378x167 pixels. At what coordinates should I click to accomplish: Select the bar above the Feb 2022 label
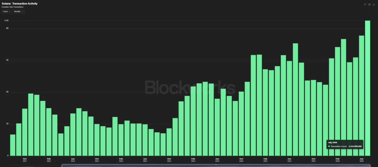(x=49, y=132)
